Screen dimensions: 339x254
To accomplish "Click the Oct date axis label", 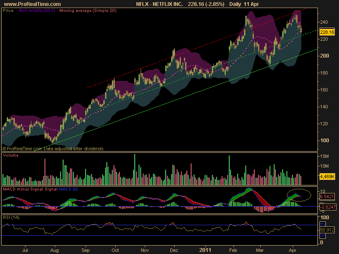I will point(115,250).
